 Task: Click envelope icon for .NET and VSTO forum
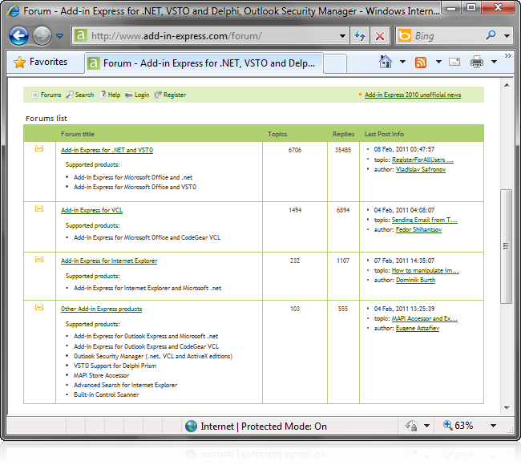click(x=39, y=148)
